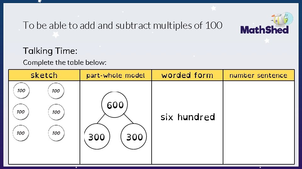The image size is (302, 169).
Task: Select the top-left 100 counter
Action: 21,90
